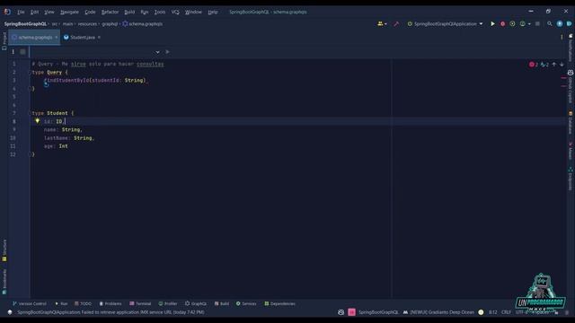This screenshot has width=575, height=323.
Task: Switch to the Student.java tab
Action: (x=82, y=38)
